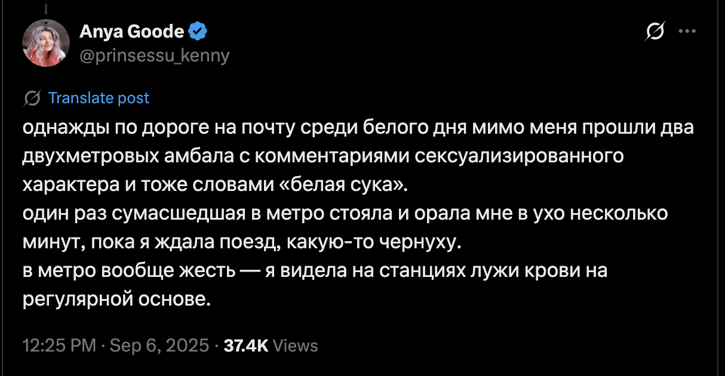Open the 37.4K view count
This screenshot has height=376, width=725.
click(245, 345)
